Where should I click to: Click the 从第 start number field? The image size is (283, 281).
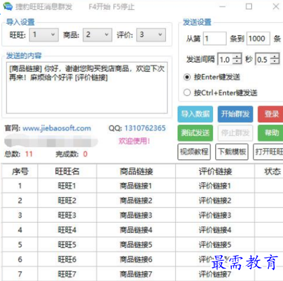(215, 38)
